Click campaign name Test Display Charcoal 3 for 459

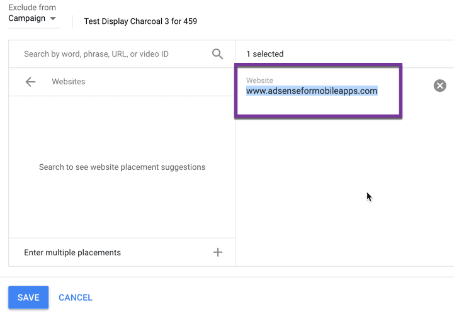tap(141, 21)
